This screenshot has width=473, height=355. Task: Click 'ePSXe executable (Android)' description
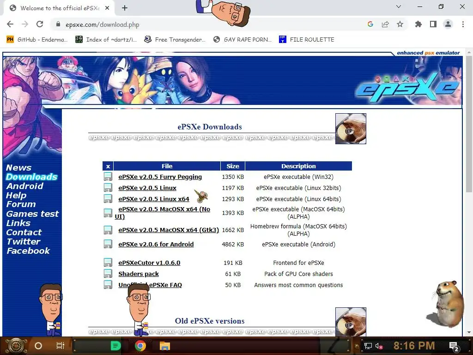pos(299,244)
